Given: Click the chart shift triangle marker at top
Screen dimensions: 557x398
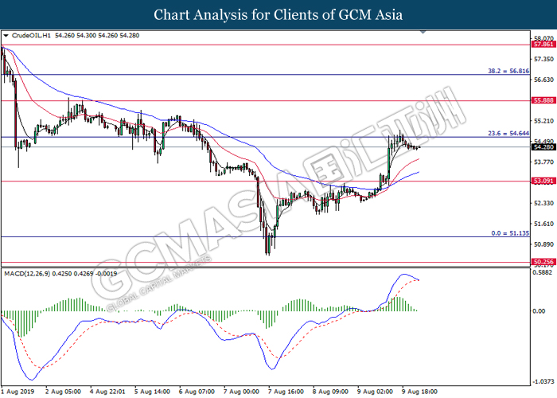Looking at the screenshot, I should (x=423, y=33).
